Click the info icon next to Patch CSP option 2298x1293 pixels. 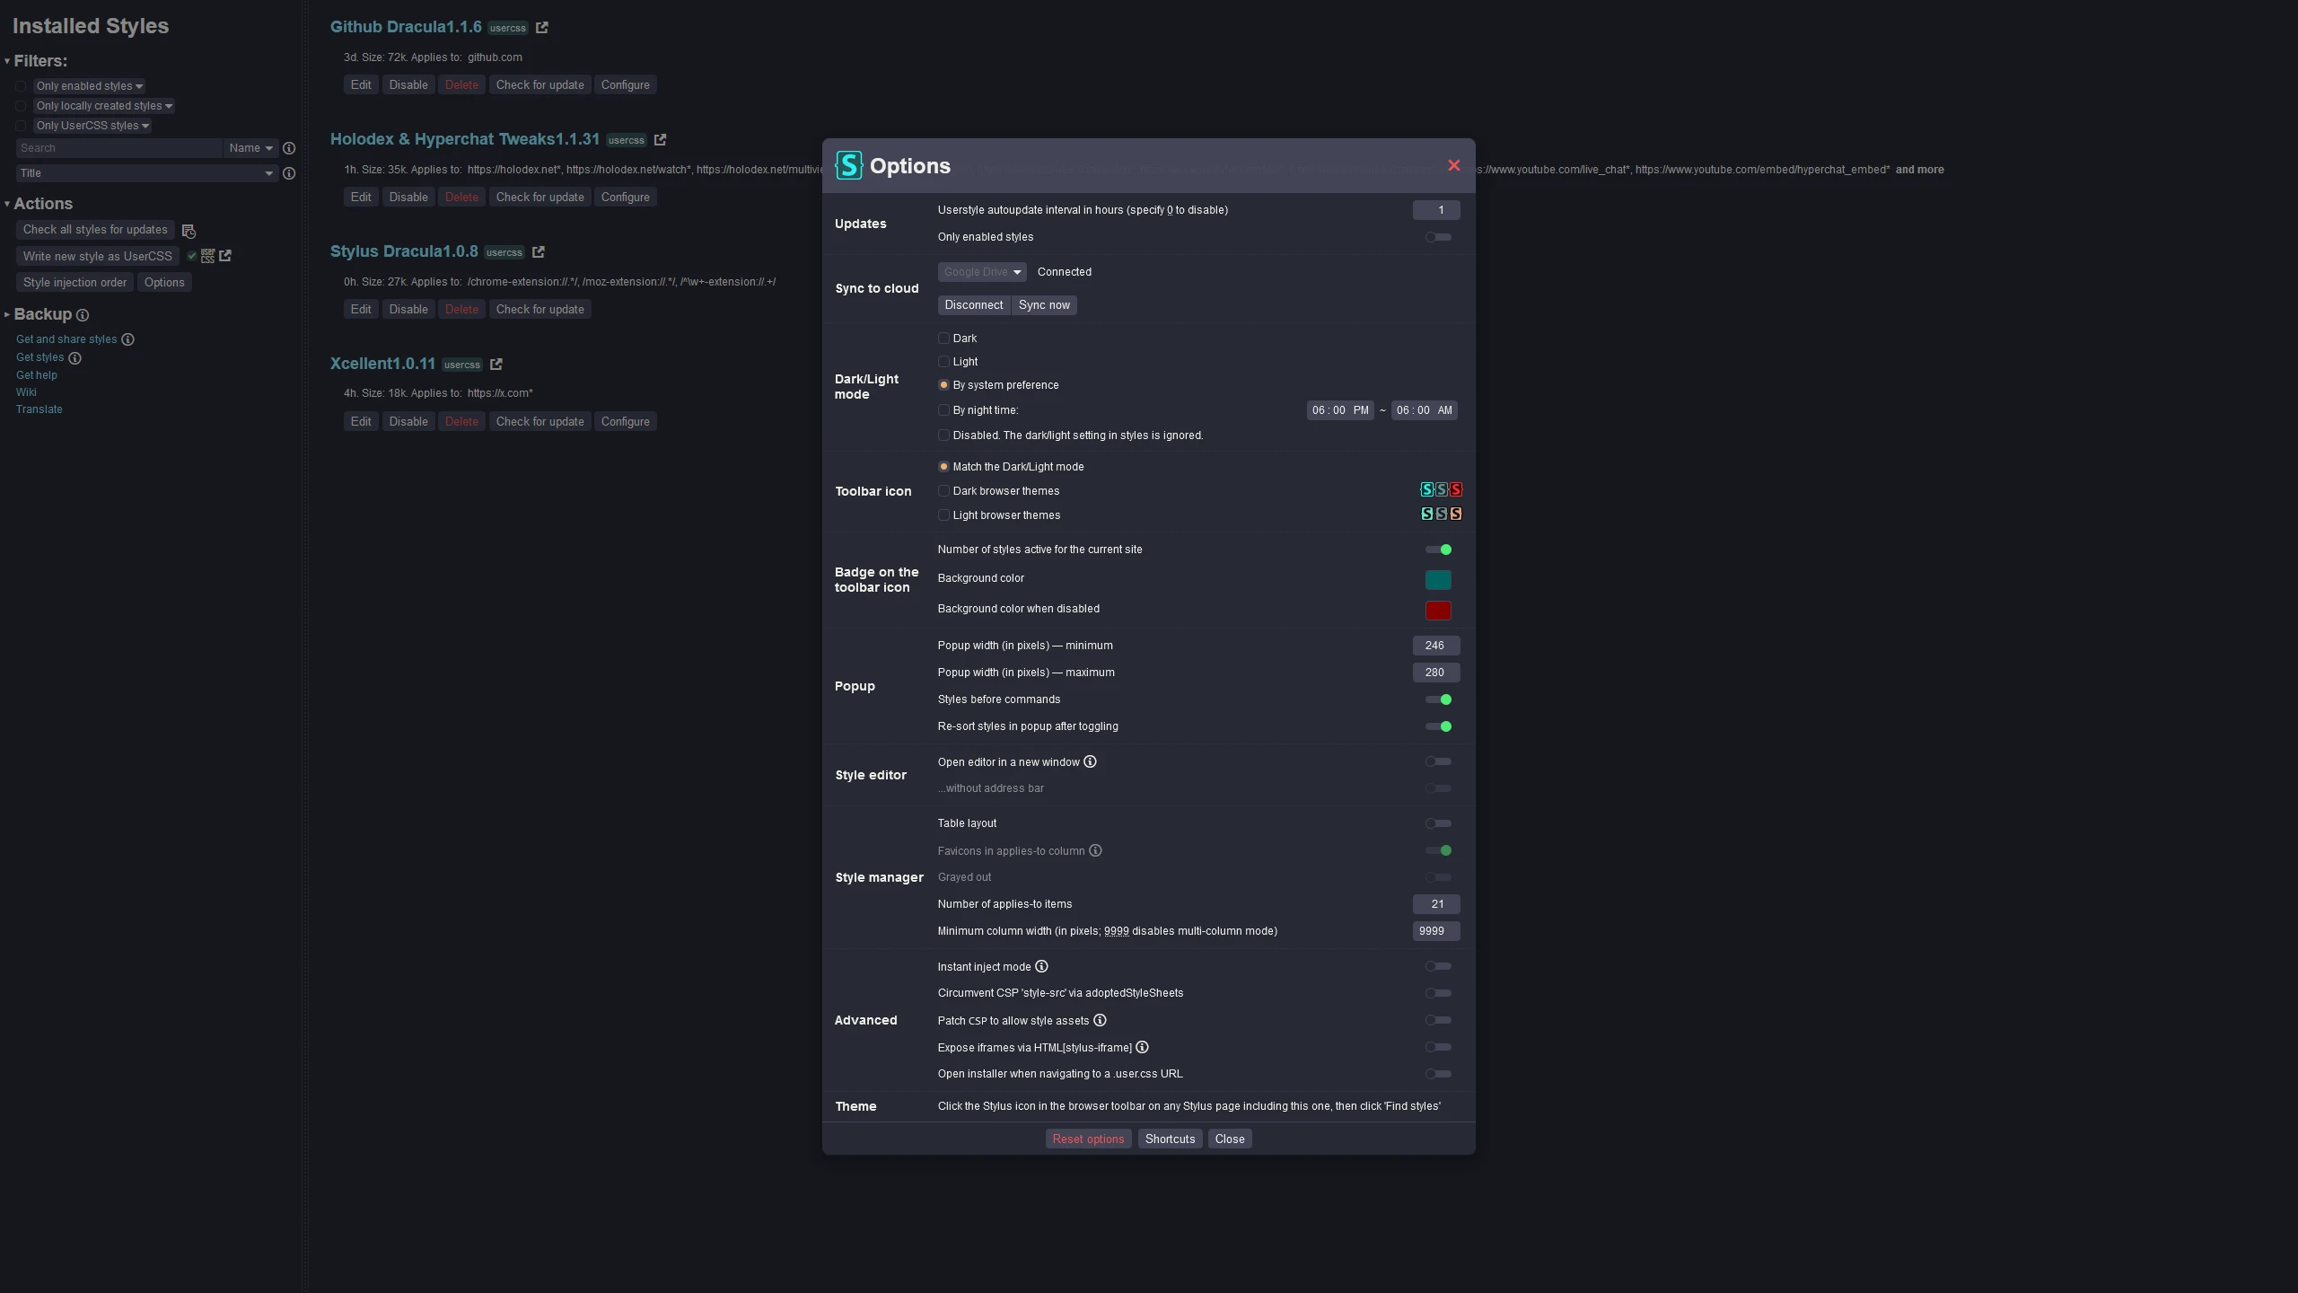click(1100, 1021)
